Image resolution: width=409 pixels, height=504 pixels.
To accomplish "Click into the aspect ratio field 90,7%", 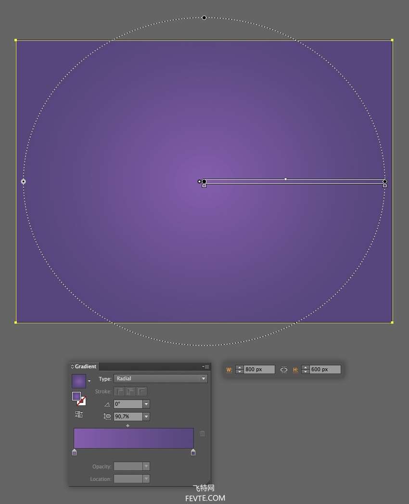I will click(x=128, y=416).
